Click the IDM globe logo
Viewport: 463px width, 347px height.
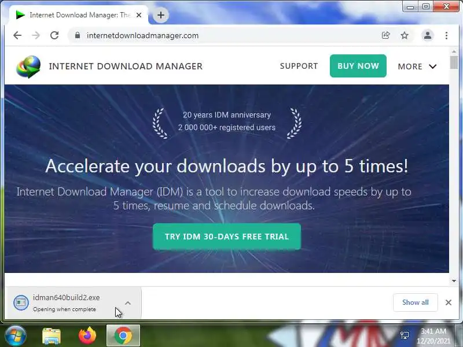click(28, 67)
